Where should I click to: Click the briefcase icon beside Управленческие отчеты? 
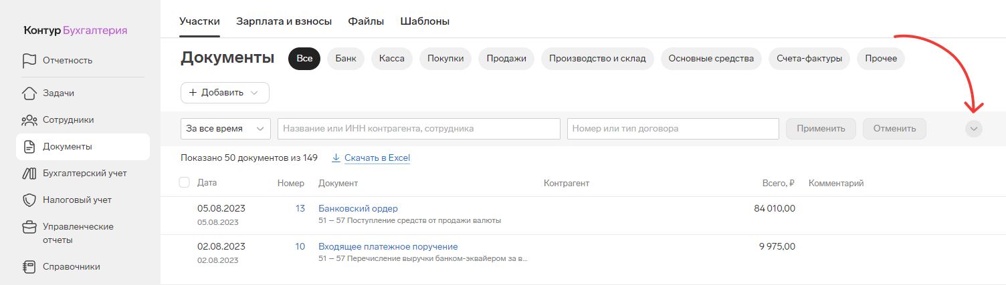pyautogui.click(x=29, y=227)
